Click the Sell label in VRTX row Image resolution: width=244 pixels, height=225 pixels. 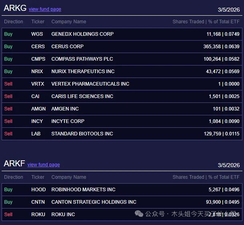[8, 84]
